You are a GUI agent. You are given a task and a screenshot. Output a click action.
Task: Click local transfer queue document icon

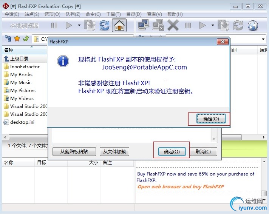click(90, 25)
